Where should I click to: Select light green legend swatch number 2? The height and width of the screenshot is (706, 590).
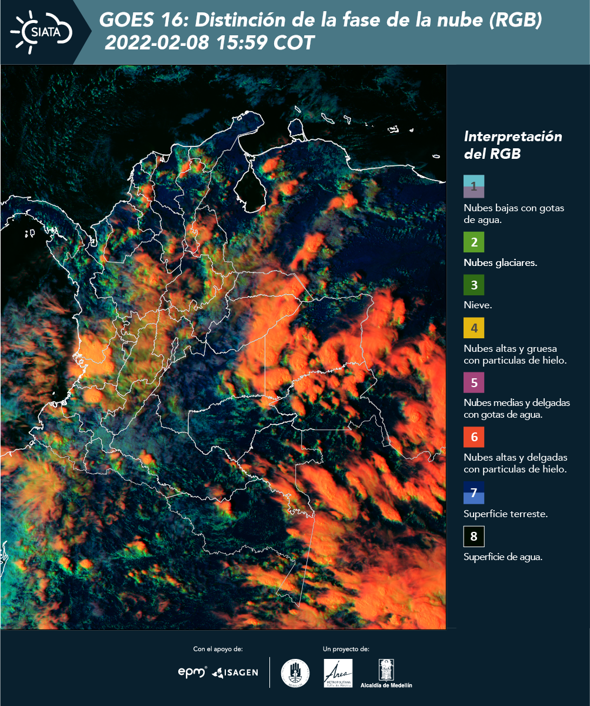tap(474, 243)
